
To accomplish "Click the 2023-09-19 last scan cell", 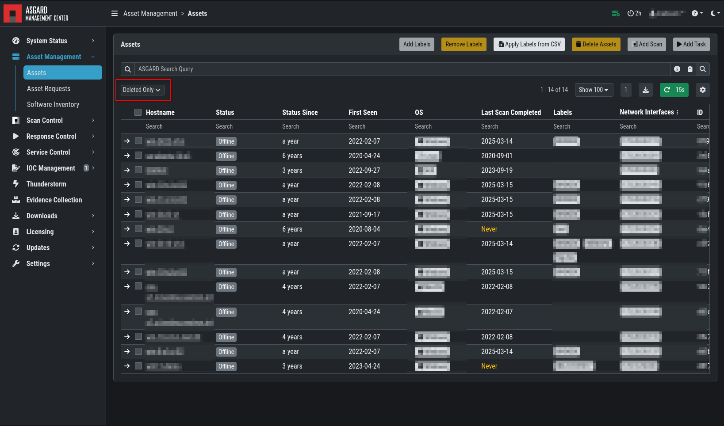I will coord(497,170).
